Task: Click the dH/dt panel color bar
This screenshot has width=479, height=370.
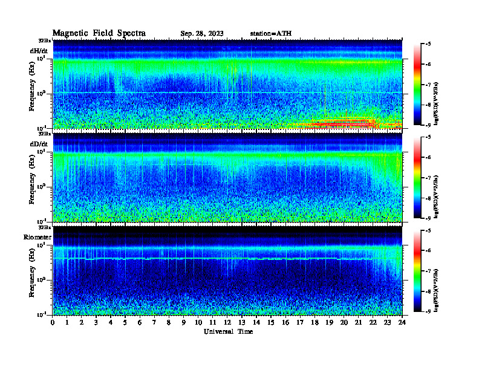Action: 417,84
